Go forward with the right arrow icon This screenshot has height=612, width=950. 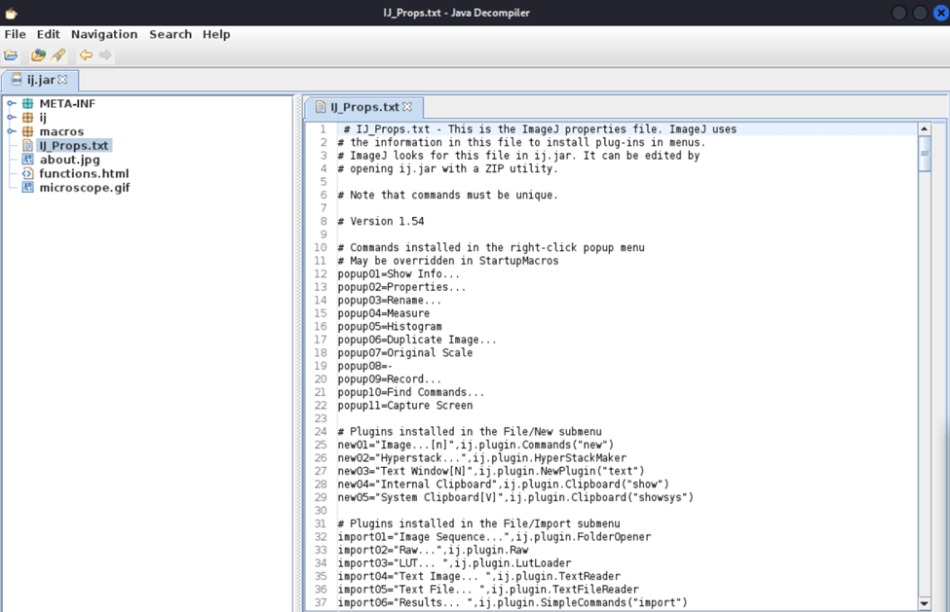coord(105,55)
